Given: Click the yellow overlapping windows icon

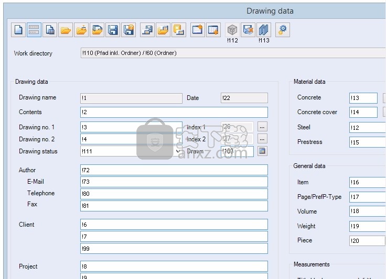Looking at the screenshot, I should point(179,30).
